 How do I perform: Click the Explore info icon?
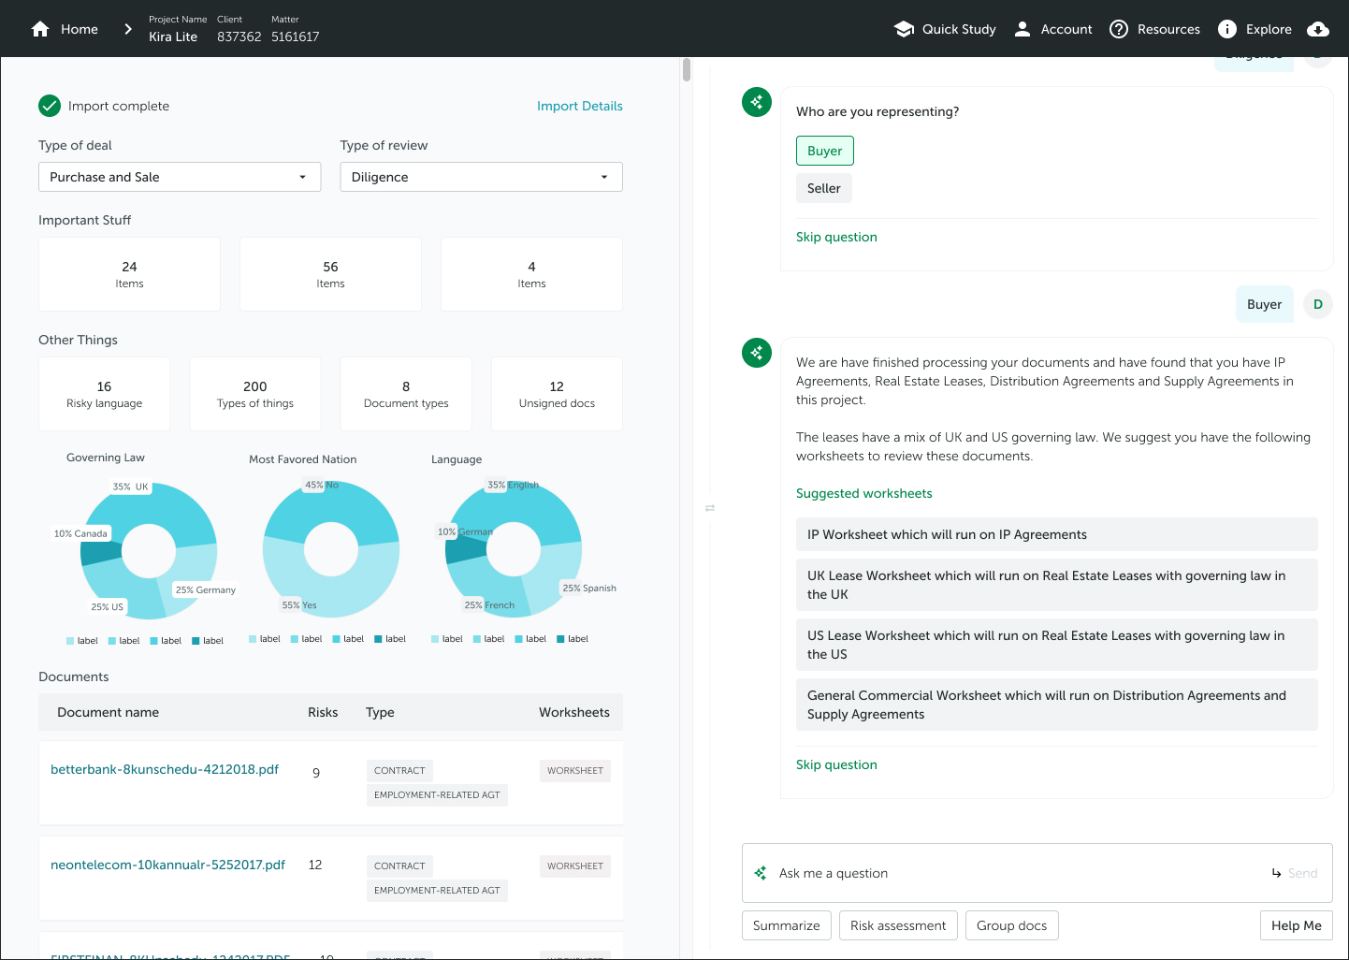(1227, 29)
